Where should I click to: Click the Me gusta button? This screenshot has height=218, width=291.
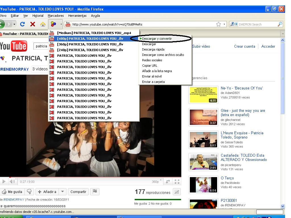pyautogui.click(x=12, y=192)
